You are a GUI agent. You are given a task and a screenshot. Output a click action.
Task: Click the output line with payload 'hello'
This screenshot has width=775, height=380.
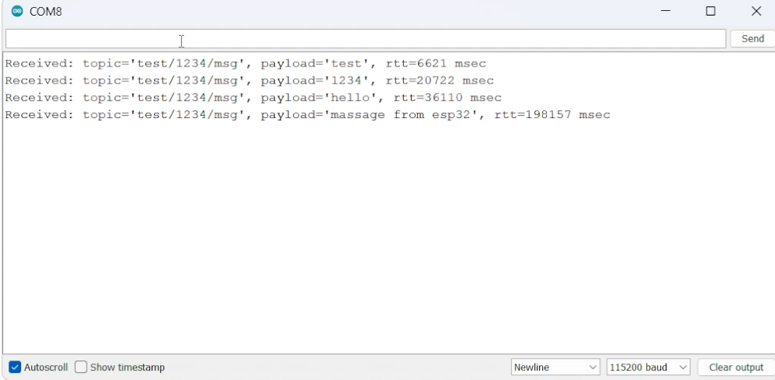[x=253, y=98]
